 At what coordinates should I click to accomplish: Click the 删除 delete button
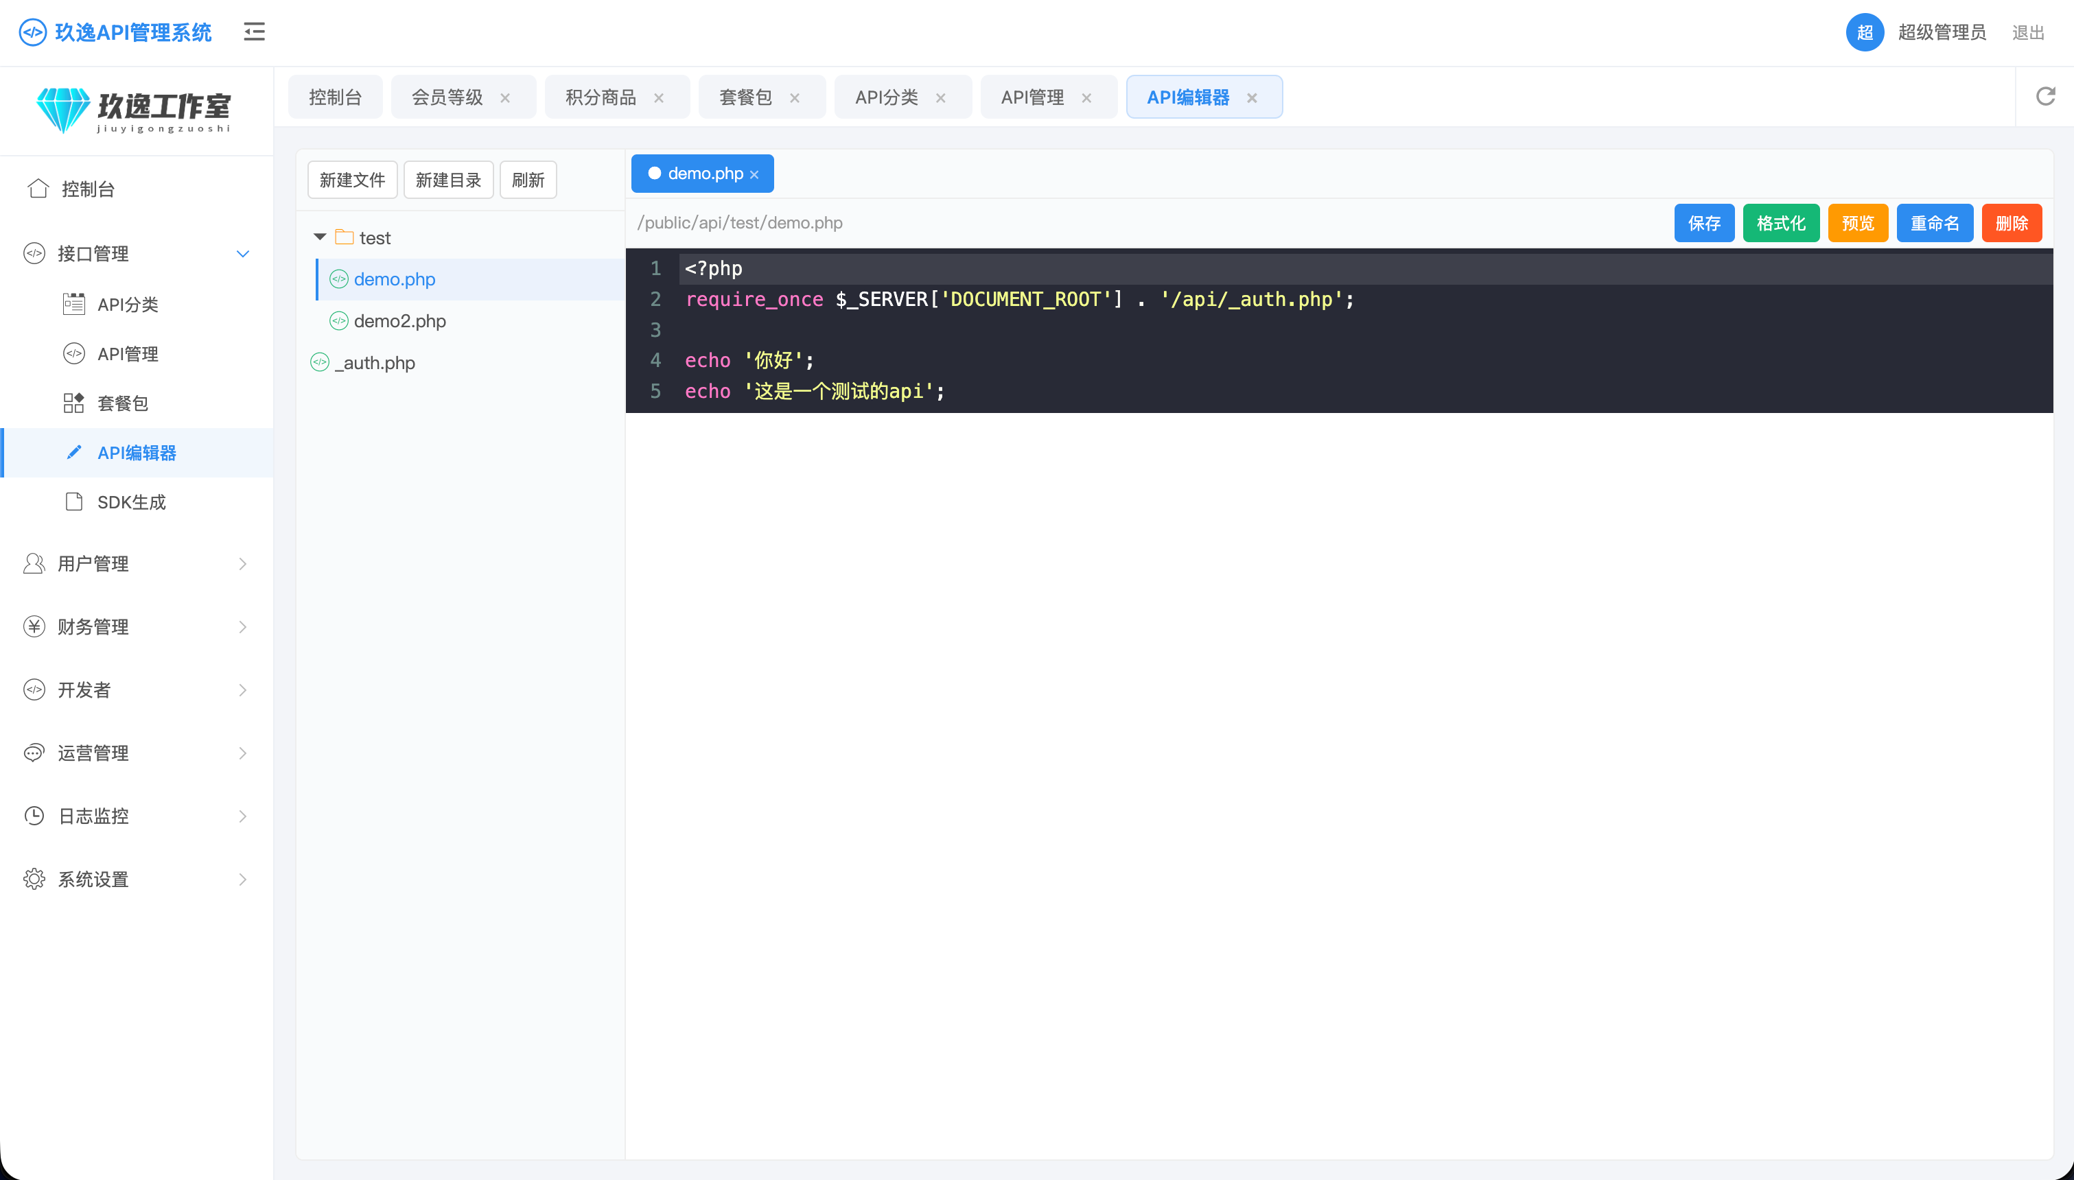click(x=2012, y=223)
